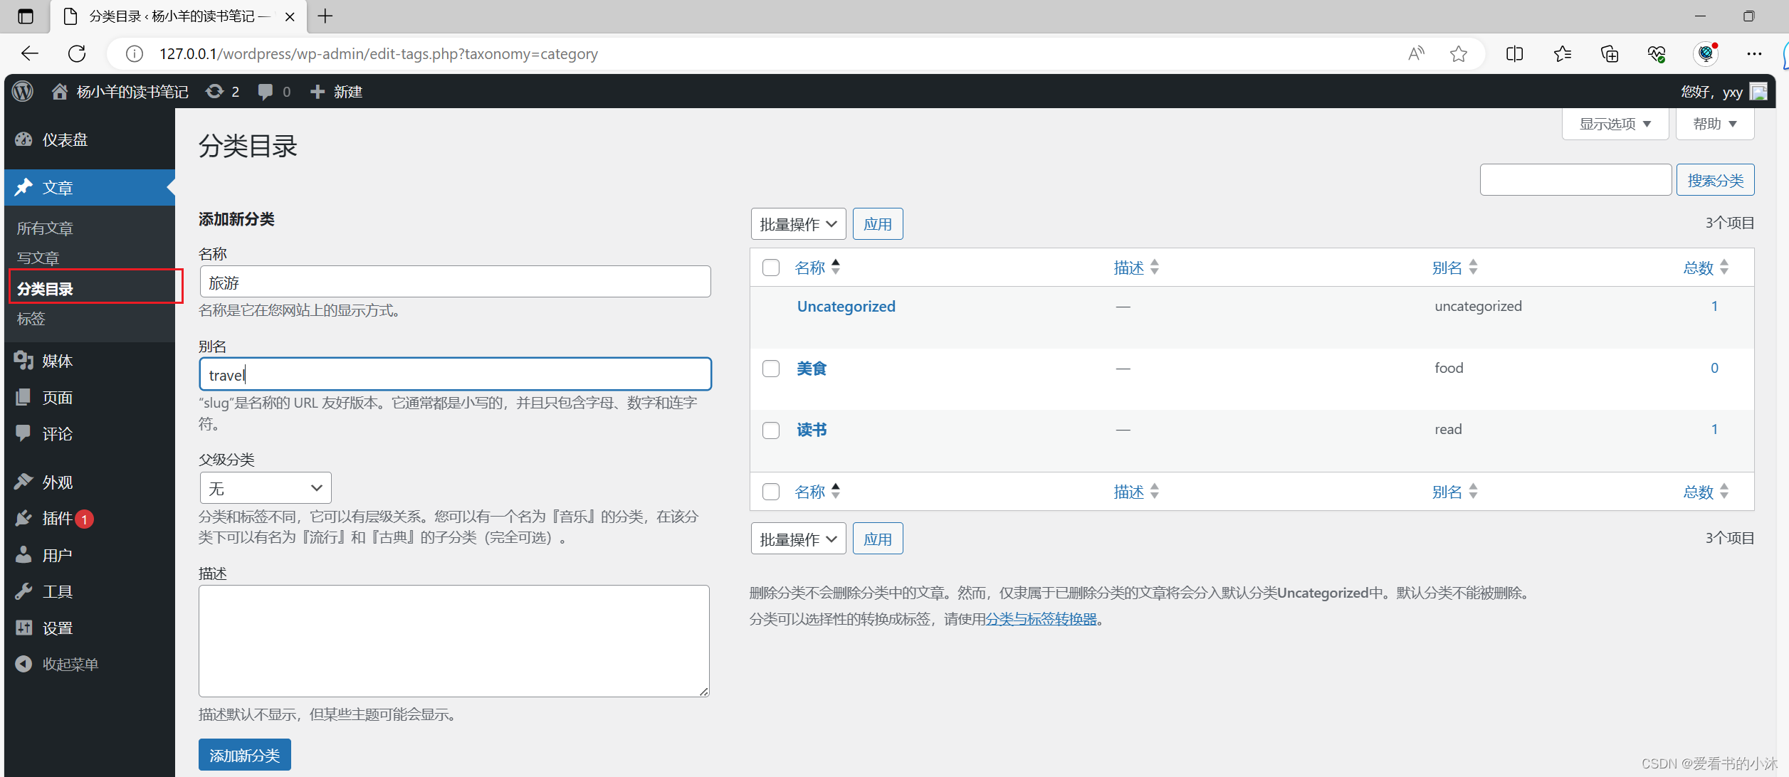Go to 标签 tags submenu
The image size is (1789, 777).
click(x=31, y=319)
